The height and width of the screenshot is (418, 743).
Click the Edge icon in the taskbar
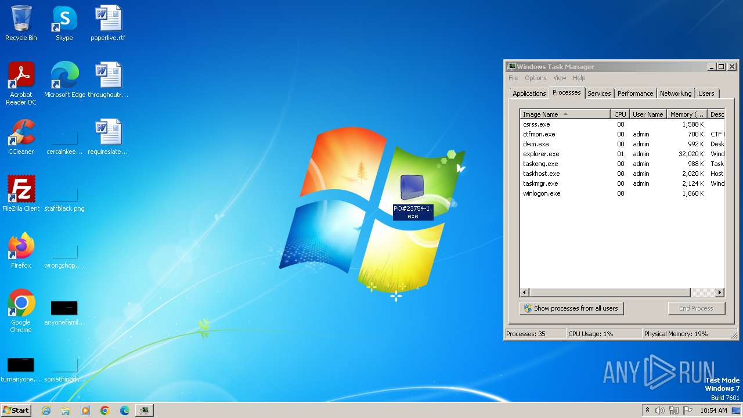point(125,410)
